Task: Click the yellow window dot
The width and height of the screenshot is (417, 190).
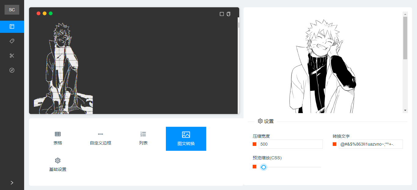Action: pos(45,13)
